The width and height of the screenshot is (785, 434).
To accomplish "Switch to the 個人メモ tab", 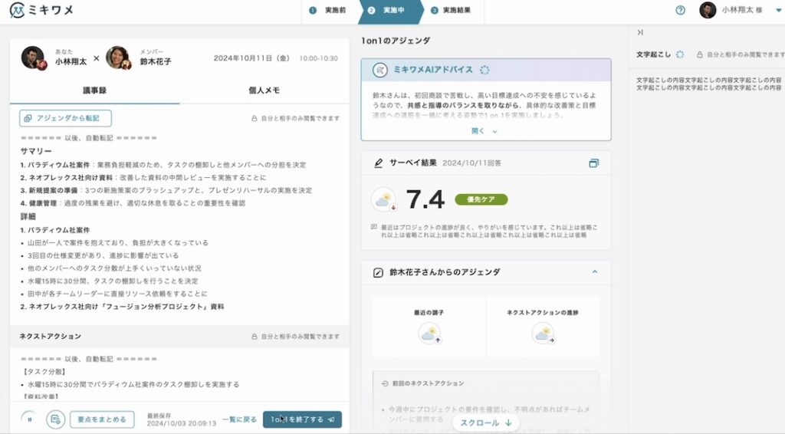I will (264, 90).
